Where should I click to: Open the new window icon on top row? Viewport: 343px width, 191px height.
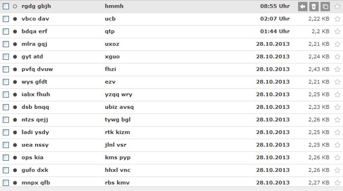tap(325, 6)
